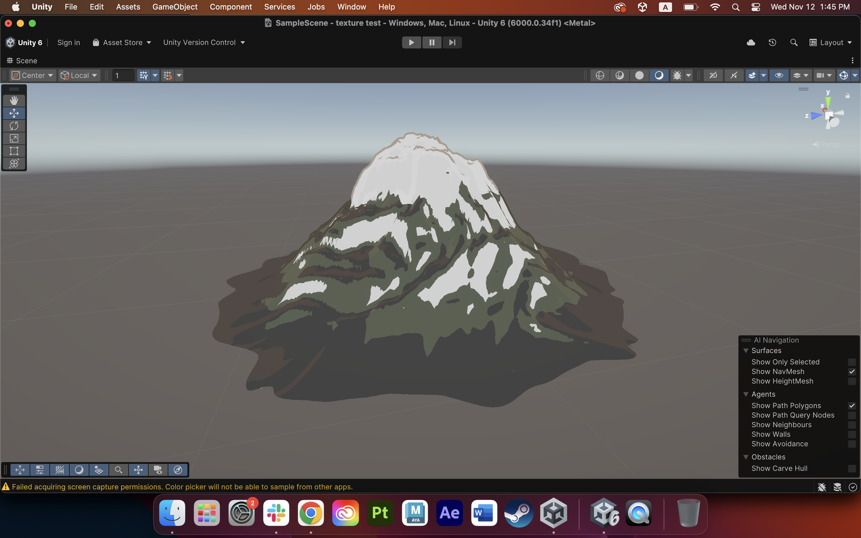The width and height of the screenshot is (861, 538).
Task: Open the GameObject menu
Action: tap(175, 7)
